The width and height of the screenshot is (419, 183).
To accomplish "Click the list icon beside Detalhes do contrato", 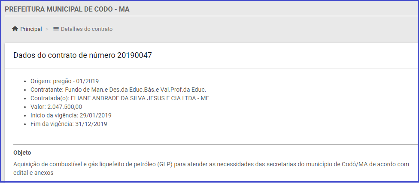I will tap(56, 29).
